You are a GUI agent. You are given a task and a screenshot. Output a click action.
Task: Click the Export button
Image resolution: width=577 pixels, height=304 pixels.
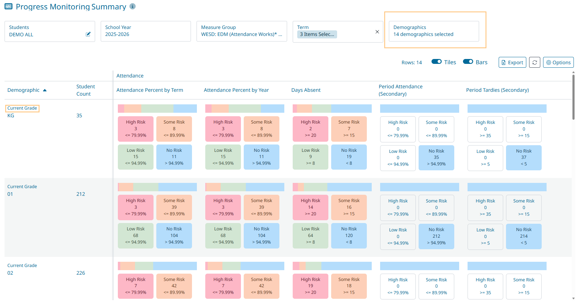[512, 62]
